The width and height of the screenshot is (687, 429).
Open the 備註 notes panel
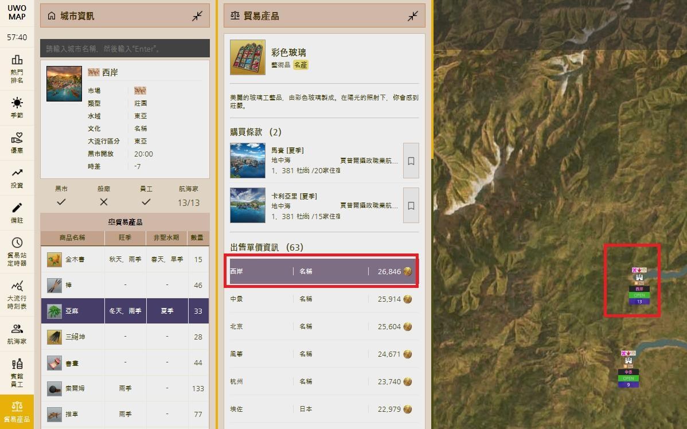coord(18,211)
